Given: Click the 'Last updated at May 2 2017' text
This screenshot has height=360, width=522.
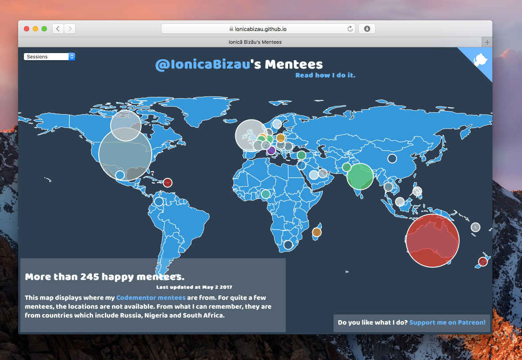Looking at the screenshot, I should [194, 287].
